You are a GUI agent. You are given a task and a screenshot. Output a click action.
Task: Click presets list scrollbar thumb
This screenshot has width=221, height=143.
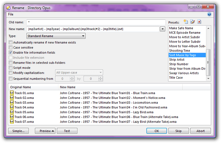[208, 62]
